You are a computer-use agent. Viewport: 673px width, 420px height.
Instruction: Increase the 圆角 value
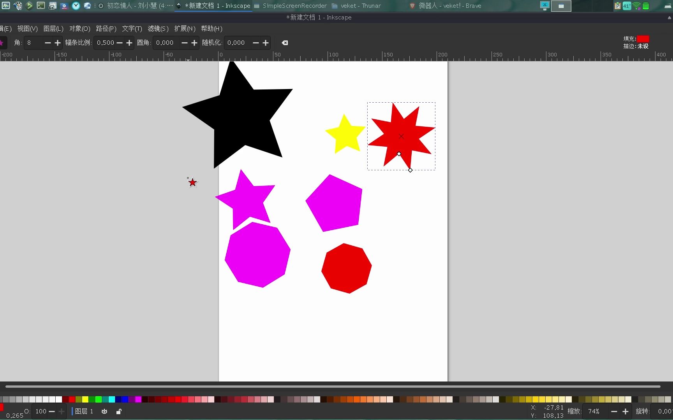(194, 43)
